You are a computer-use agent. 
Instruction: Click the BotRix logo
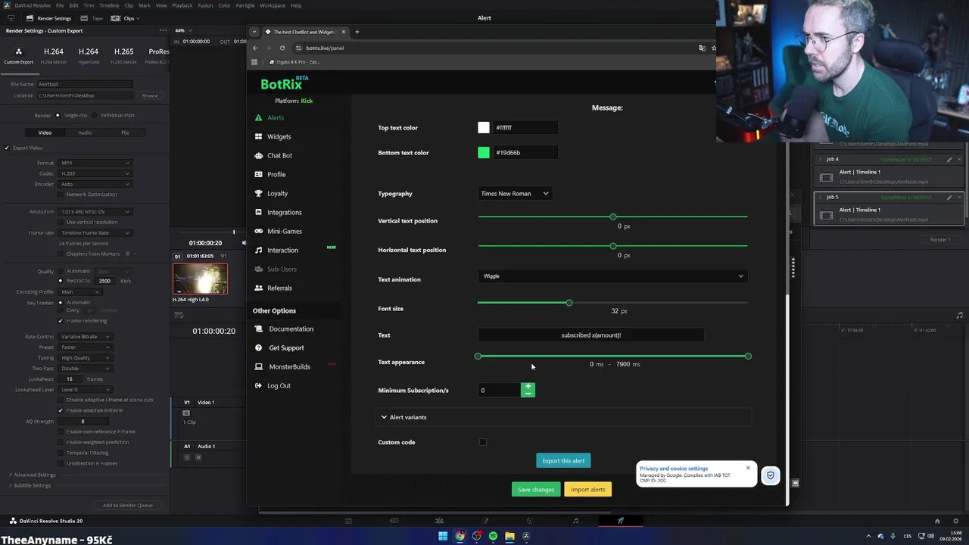[284, 83]
